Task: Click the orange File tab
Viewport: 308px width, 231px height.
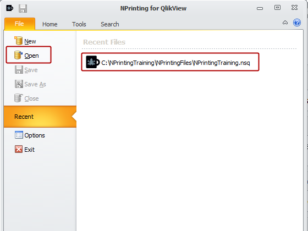Action: point(20,24)
